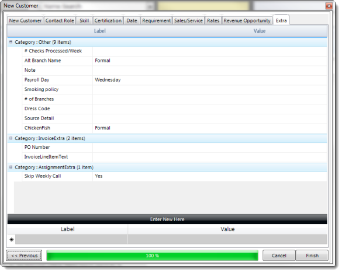The width and height of the screenshot is (342, 273).
Task: Edit the Payroll Day value Wednesday
Action: click(210, 80)
